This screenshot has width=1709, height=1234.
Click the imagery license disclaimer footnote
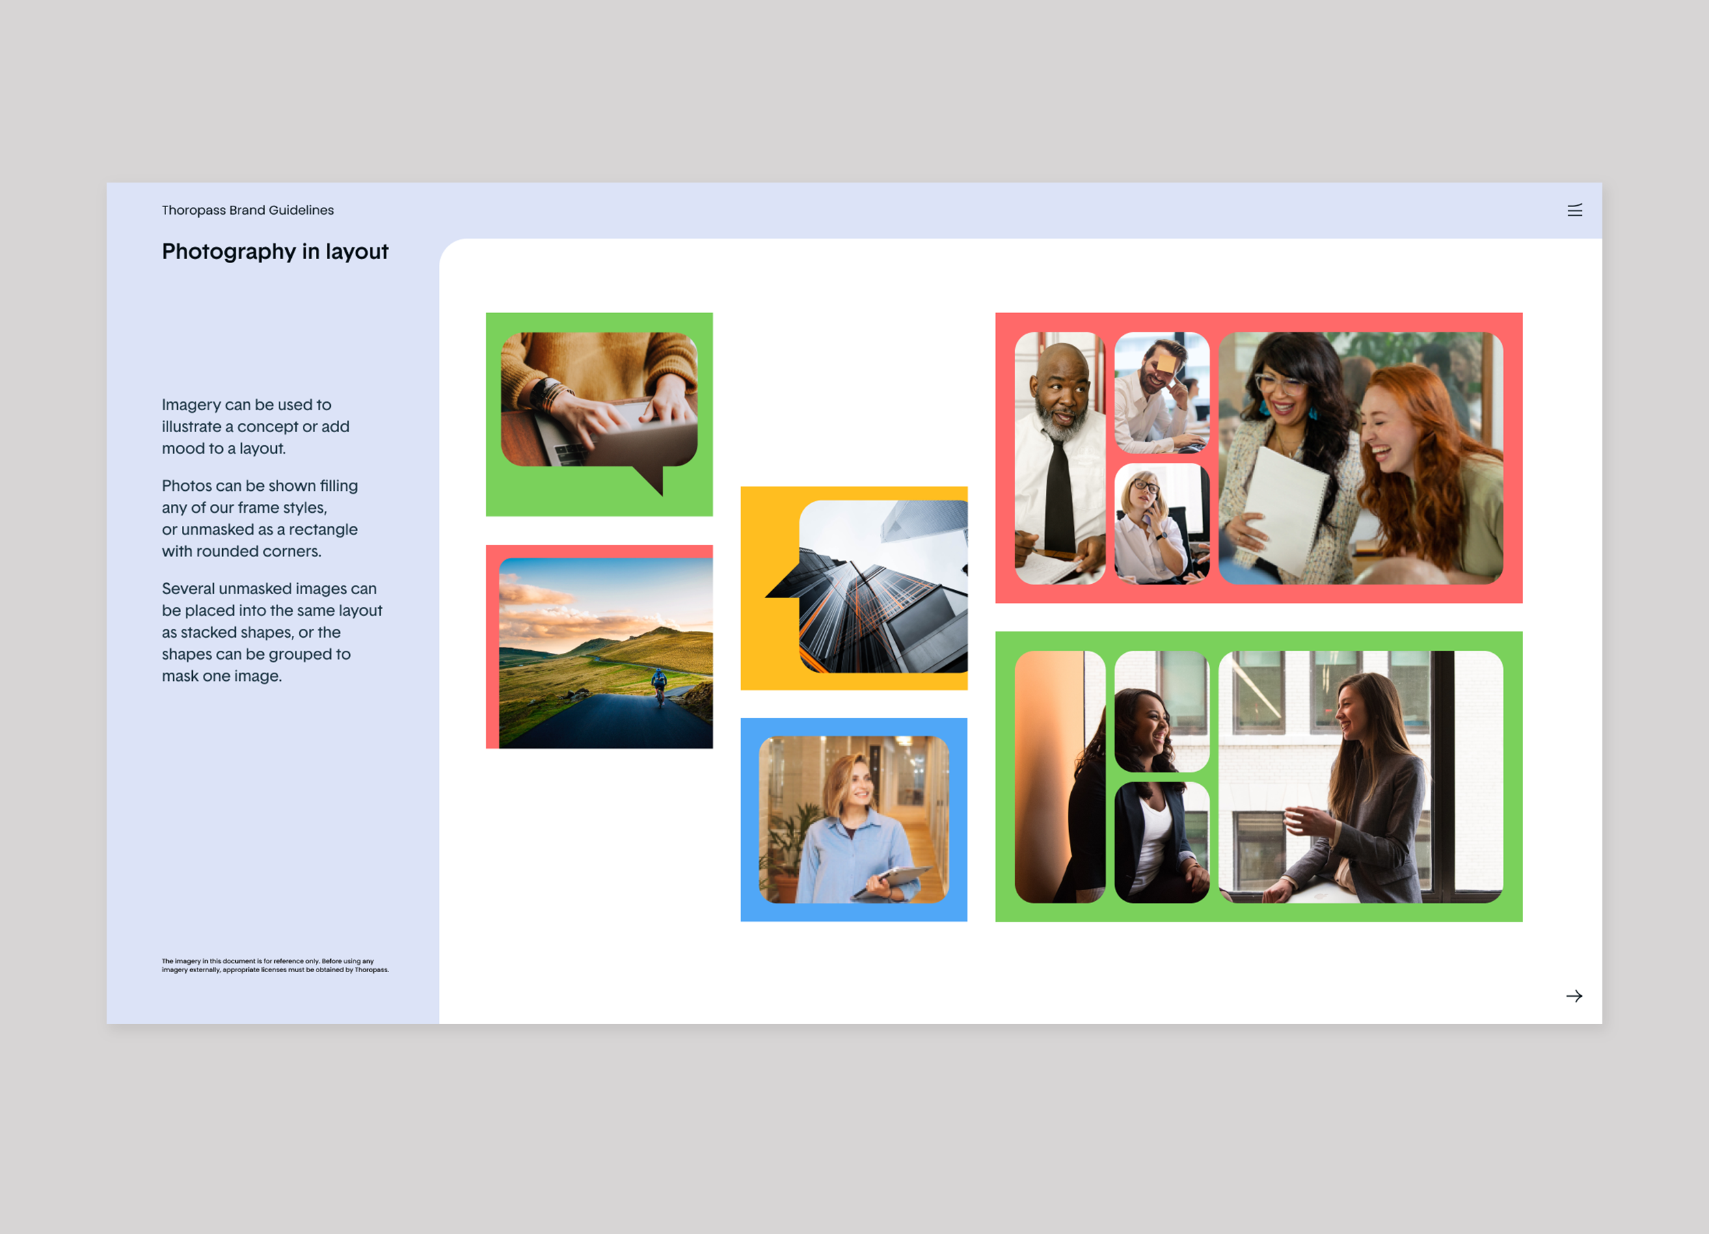275,965
